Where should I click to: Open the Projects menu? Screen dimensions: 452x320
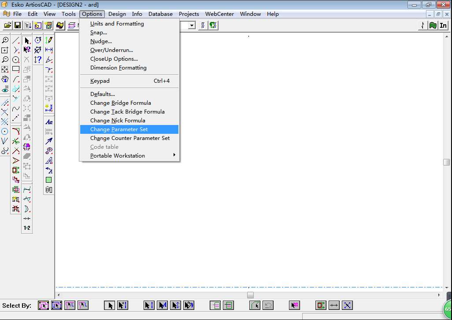(189, 14)
